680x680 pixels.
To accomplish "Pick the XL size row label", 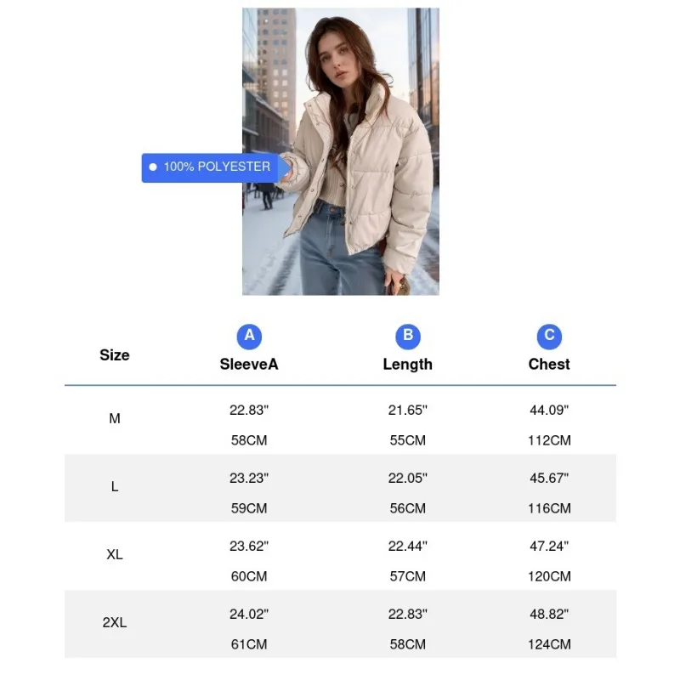I will point(115,555).
